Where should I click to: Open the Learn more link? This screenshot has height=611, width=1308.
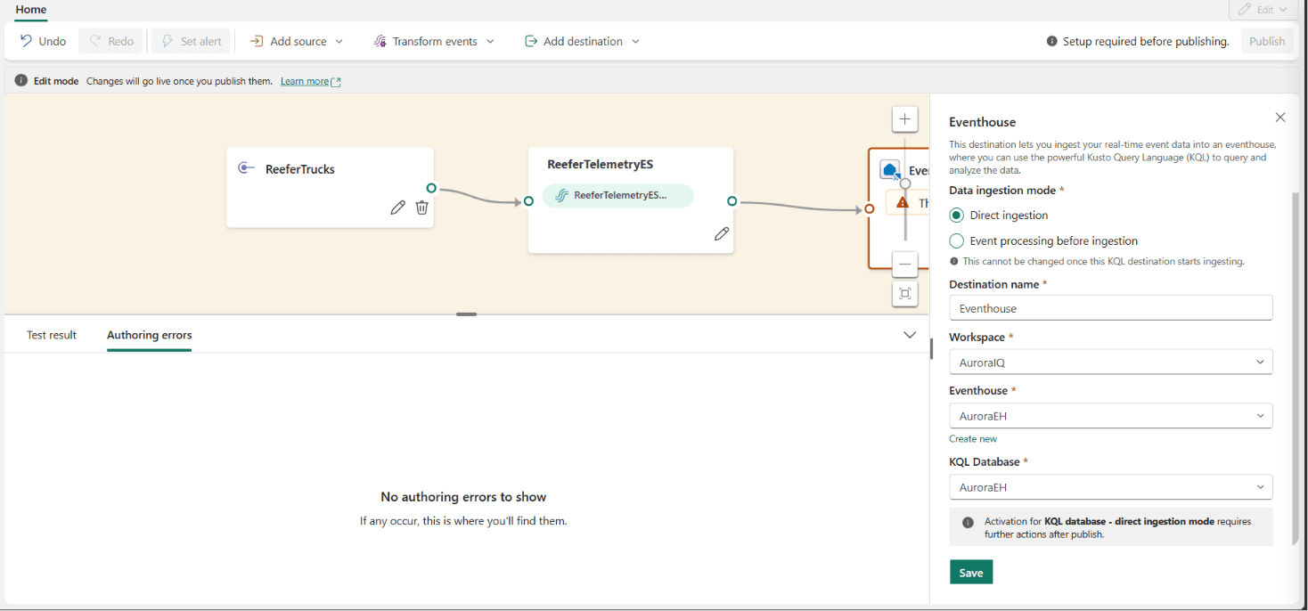(x=310, y=81)
